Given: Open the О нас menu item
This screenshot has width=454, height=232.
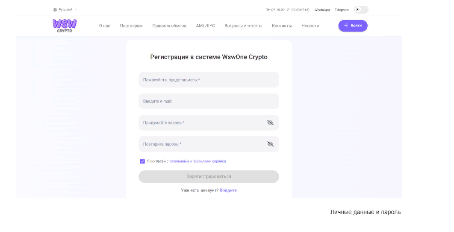Looking at the screenshot, I should click(x=105, y=26).
